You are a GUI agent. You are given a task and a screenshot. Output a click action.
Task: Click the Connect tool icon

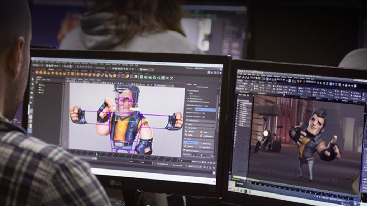(190, 146)
